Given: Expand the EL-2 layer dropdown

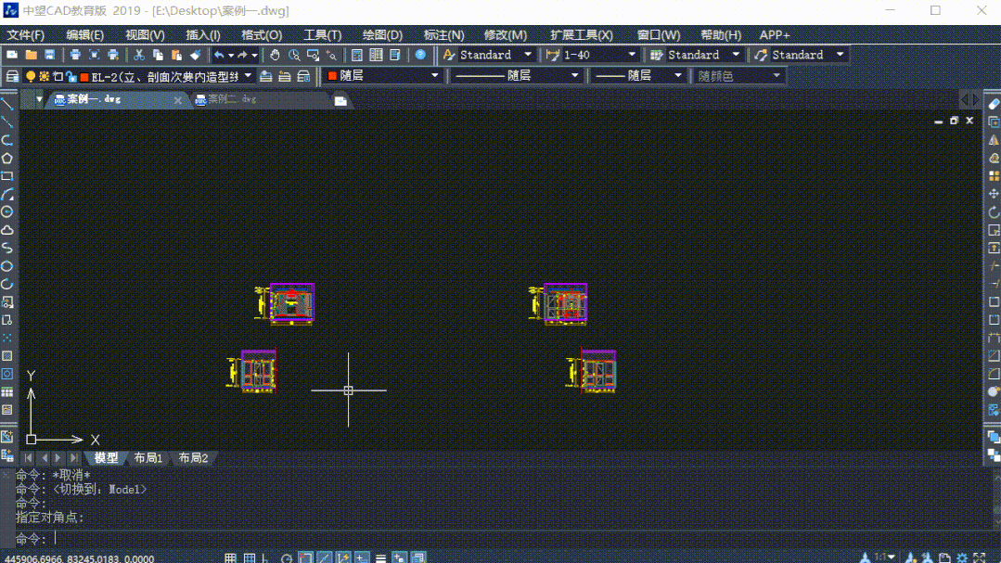Looking at the screenshot, I should point(248,76).
